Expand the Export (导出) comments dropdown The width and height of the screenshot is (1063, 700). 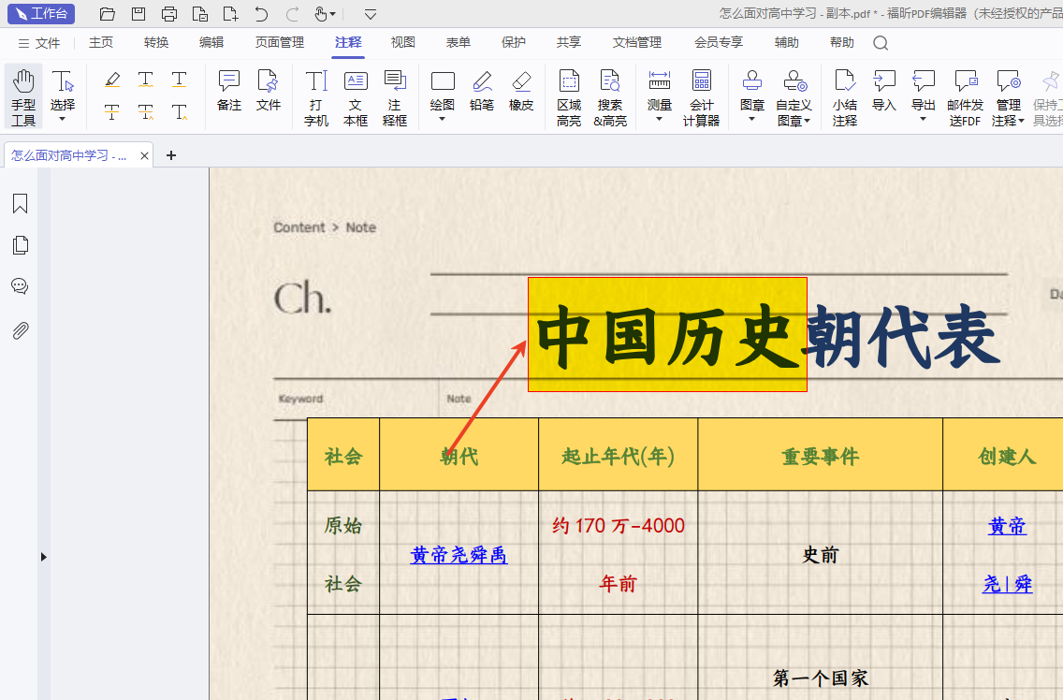924,119
